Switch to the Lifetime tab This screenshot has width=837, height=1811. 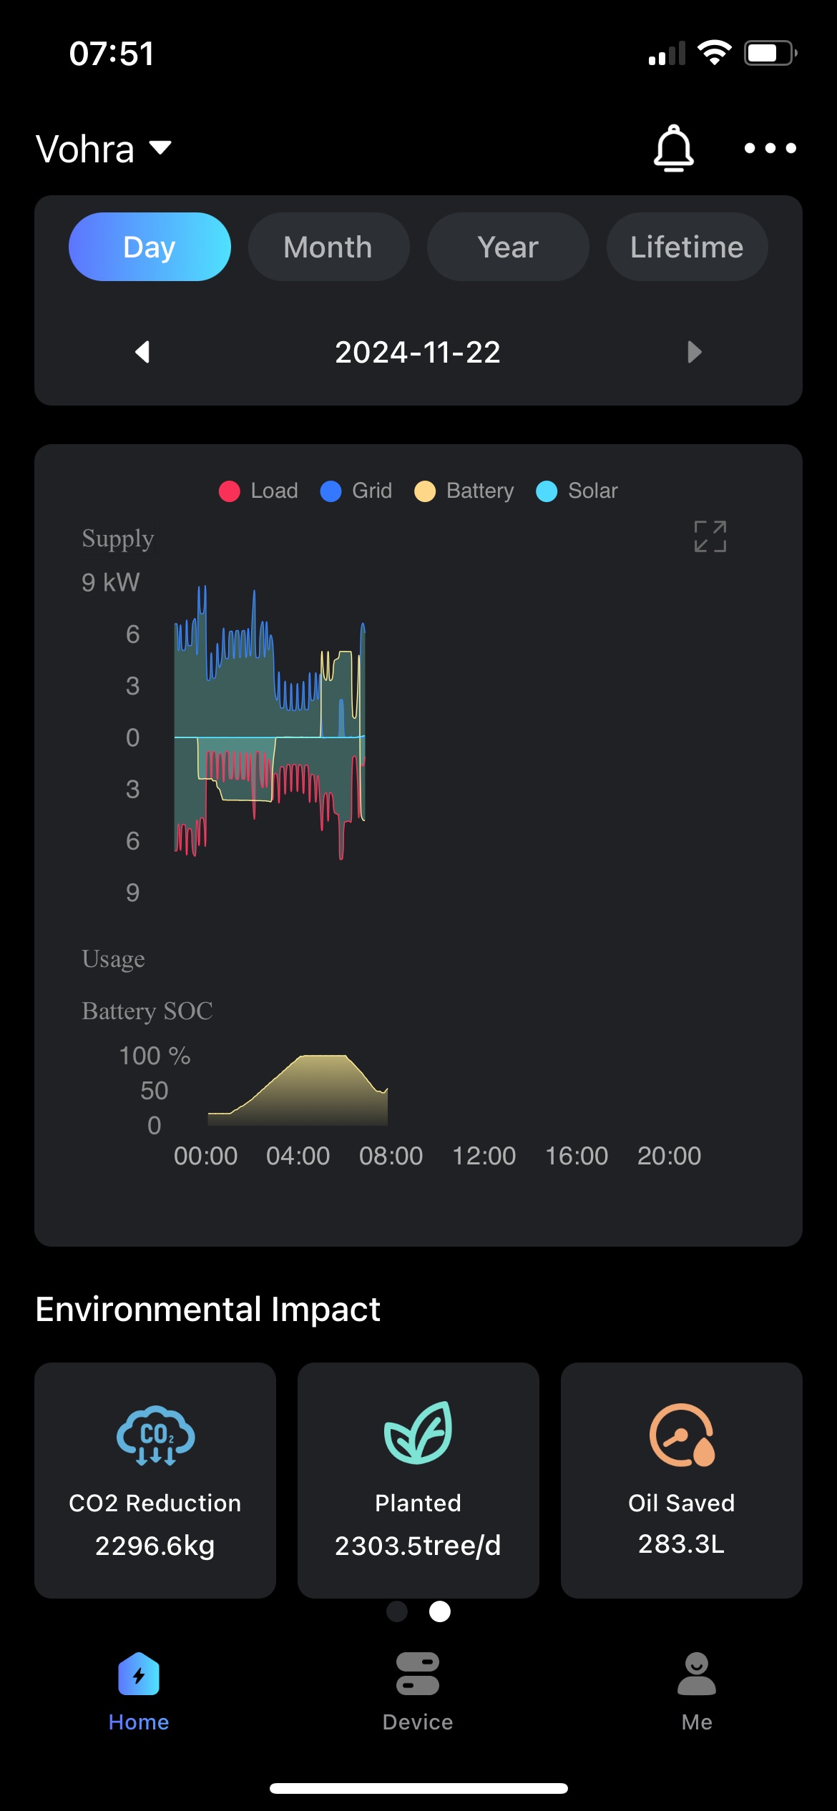click(x=687, y=247)
